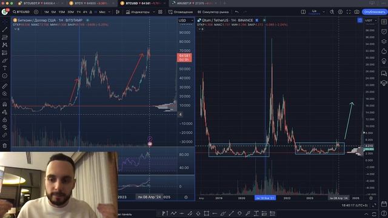This screenshot has height=218, width=388.
Task: Select the 5M timeframe
Action: tap(53, 12)
